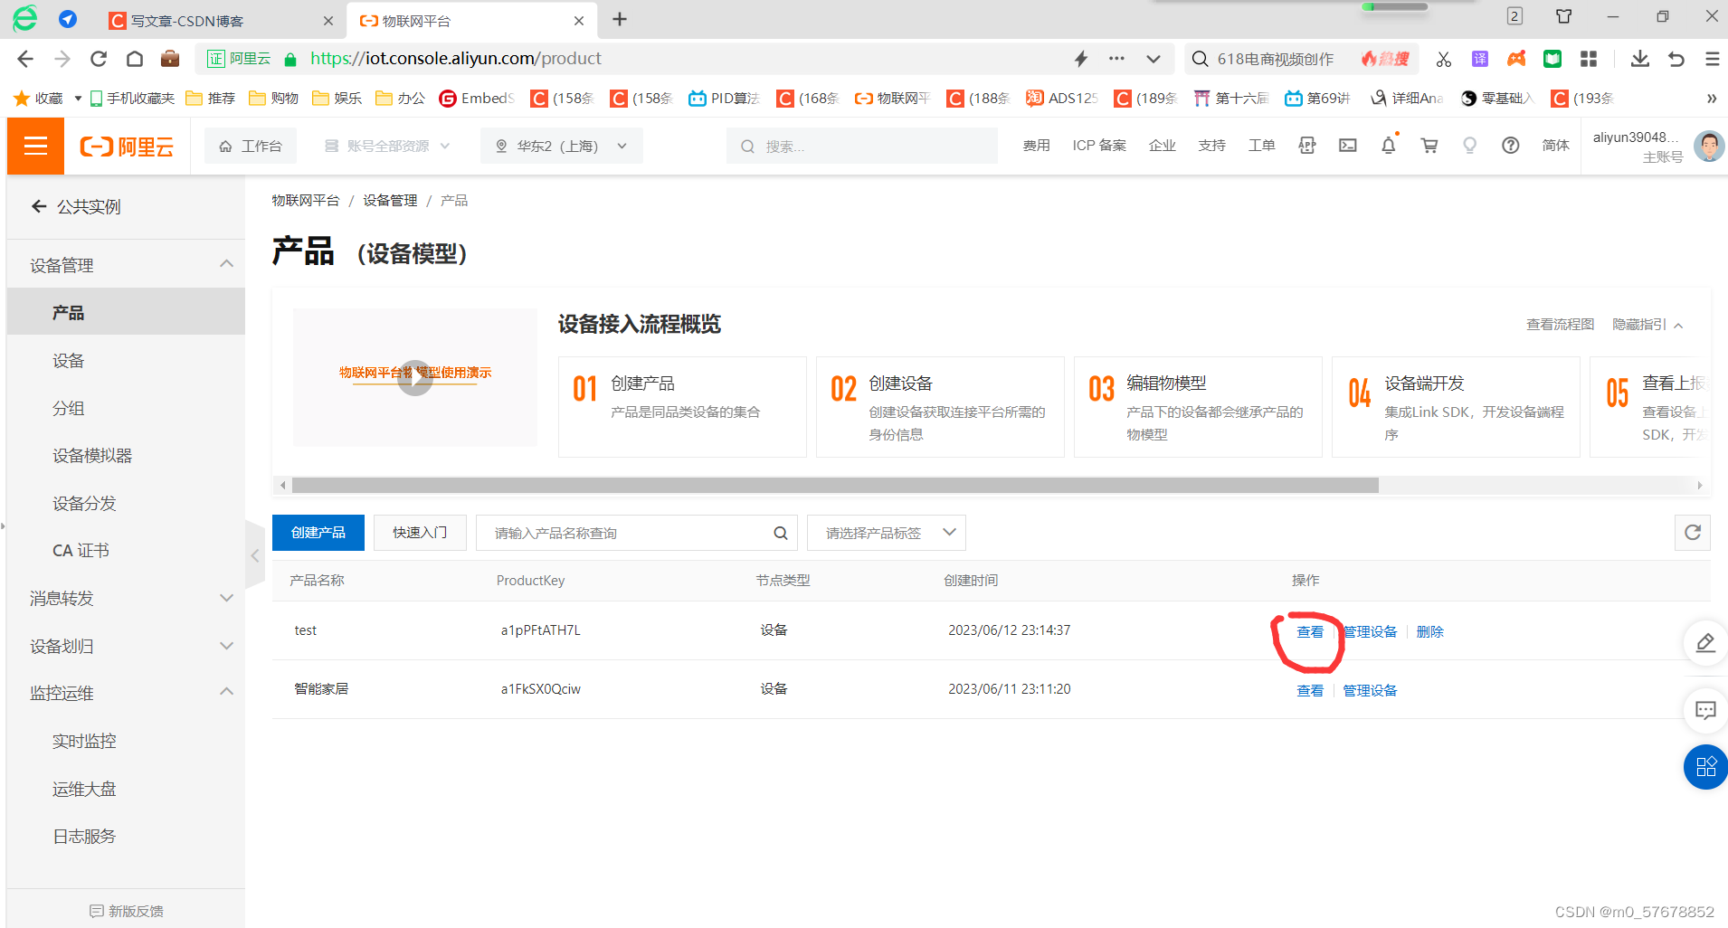Play the IoT platform demo video
This screenshot has width=1728, height=928.
415,378
